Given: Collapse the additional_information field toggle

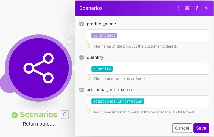Looking at the screenshot, I should tap(81, 90).
